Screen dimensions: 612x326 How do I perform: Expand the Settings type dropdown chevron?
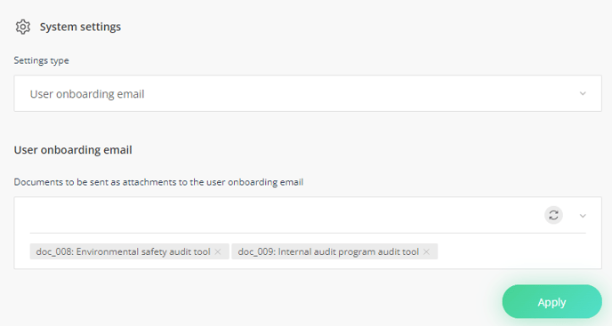pyautogui.click(x=583, y=93)
